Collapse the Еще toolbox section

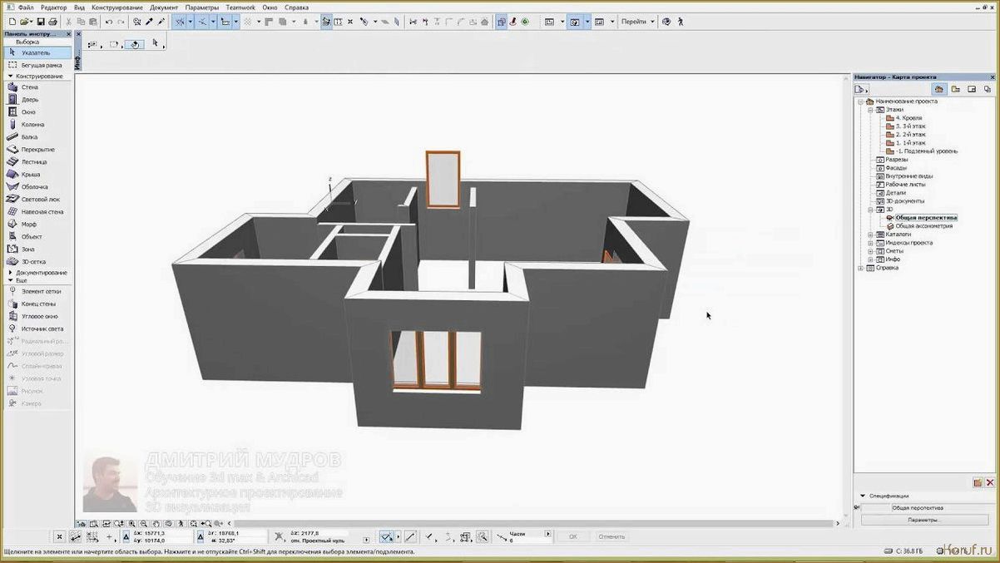click(10, 280)
